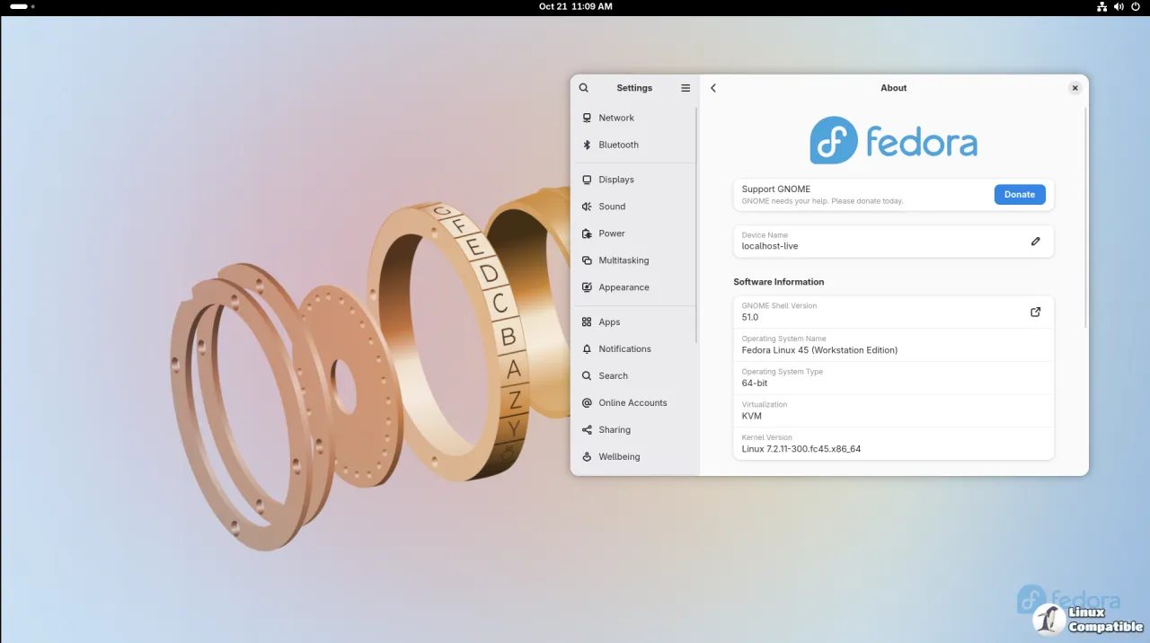Click the blue Donate button
The image size is (1150, 643).
click(1020, 194)
